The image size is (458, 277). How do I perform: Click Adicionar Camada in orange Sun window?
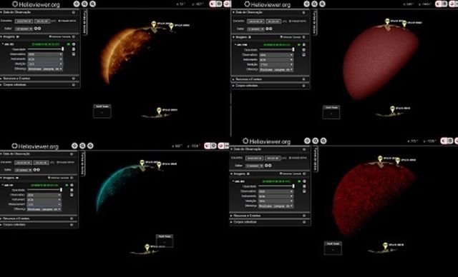(x=60, y=36)
